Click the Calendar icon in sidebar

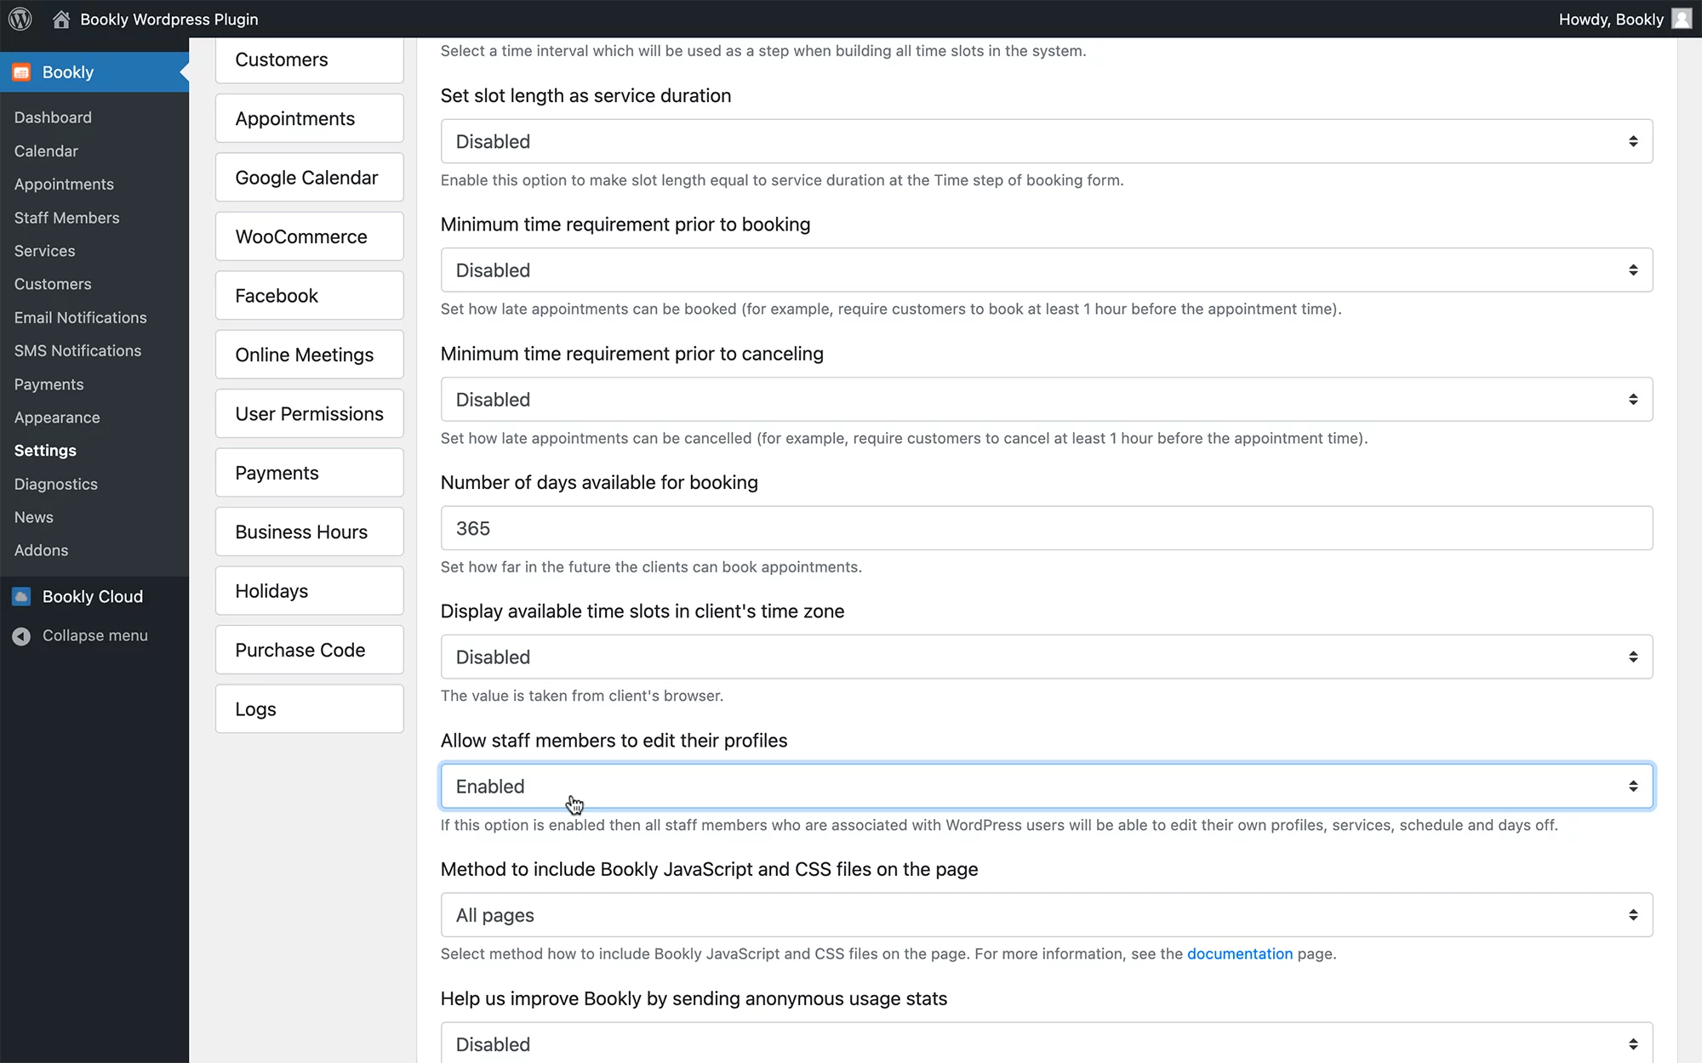(x=45, y=150)
